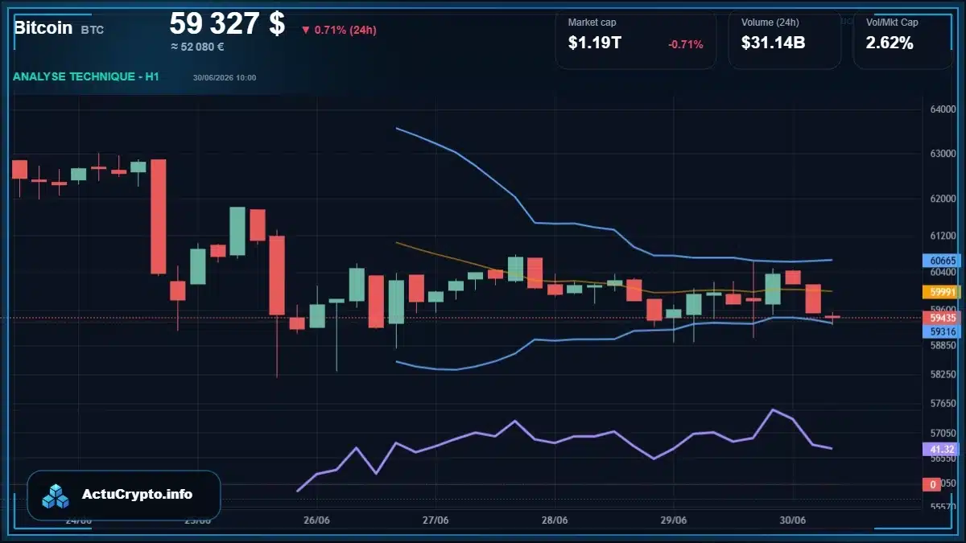Click the 0.71% (24h) change text
Image resolution: width=966 pixels, height=543 pixels.
[345, 30]
